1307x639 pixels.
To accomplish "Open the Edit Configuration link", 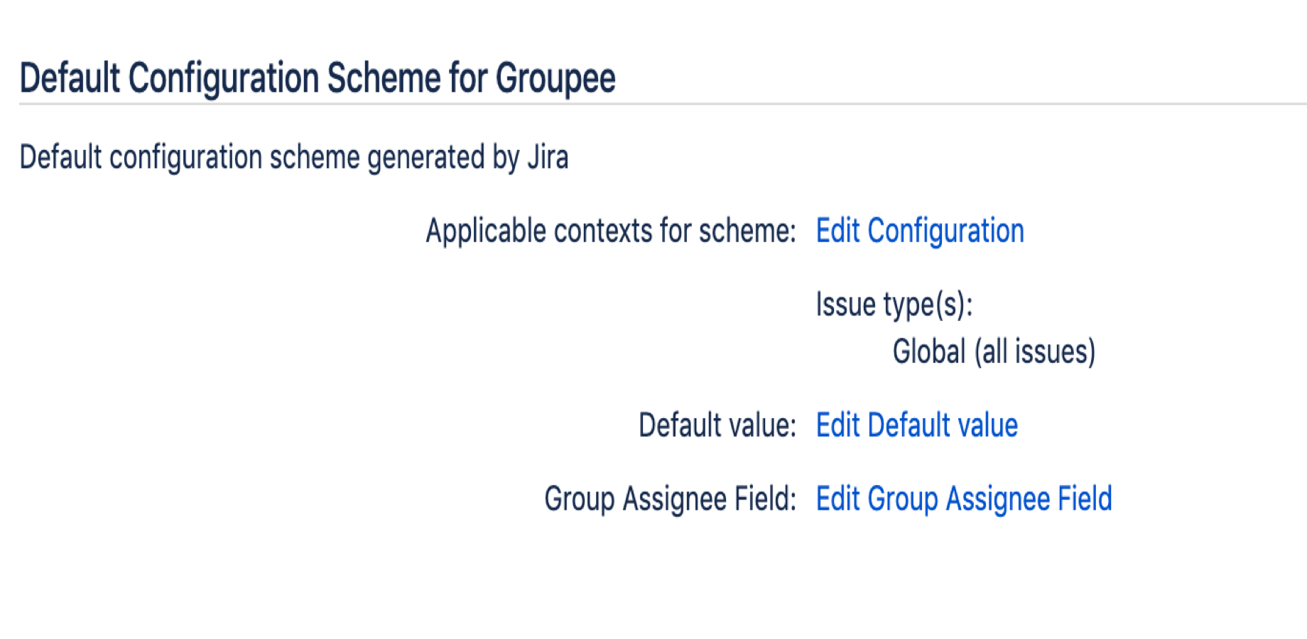I will (920, 231).
